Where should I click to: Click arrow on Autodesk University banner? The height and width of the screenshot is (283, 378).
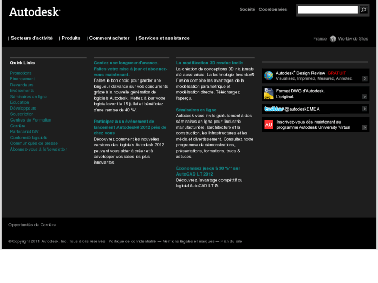(364, 127)
